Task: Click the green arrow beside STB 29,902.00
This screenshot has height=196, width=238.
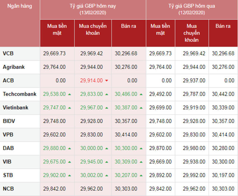Action: (x=69, y=175)
